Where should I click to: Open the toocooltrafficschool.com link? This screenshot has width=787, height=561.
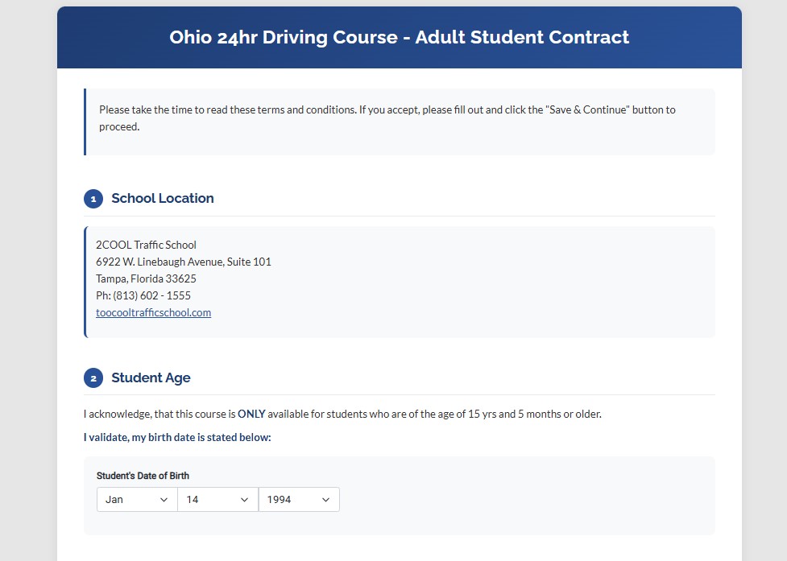(x=153, y=312)
